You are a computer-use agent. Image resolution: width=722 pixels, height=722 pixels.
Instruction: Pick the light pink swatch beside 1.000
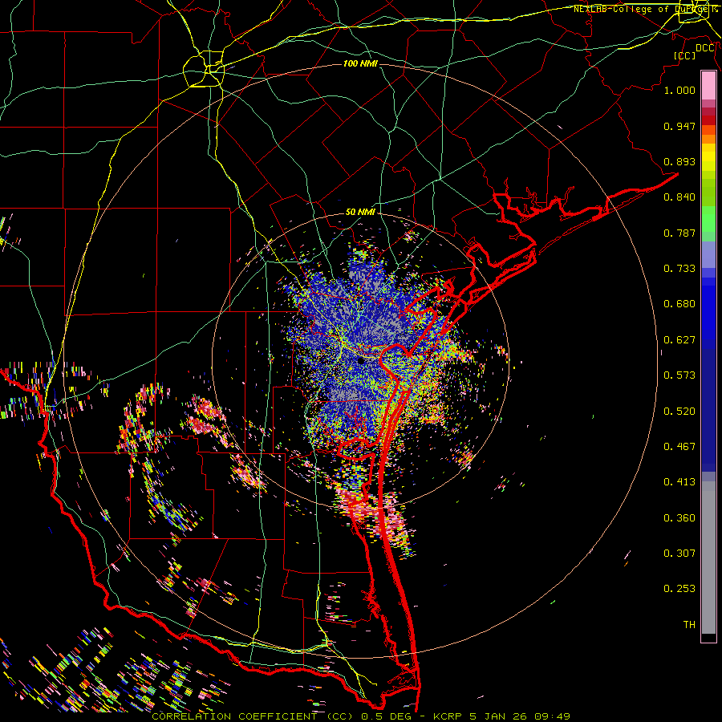click(x=708, y=86)
